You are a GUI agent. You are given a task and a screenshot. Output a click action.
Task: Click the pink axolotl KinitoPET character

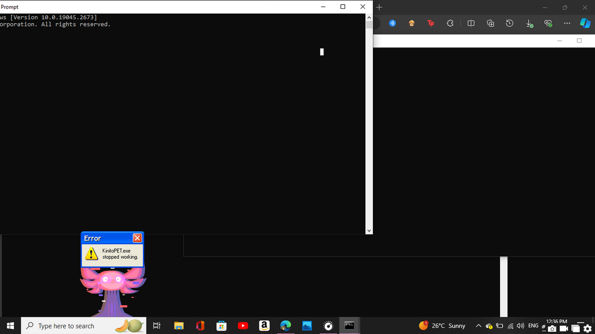click(112, 291)
